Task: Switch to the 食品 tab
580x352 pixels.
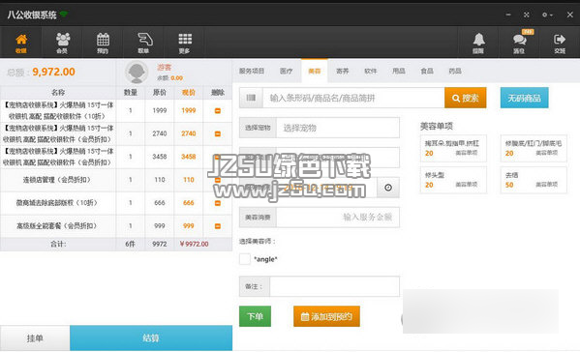Action: point(427,71)
